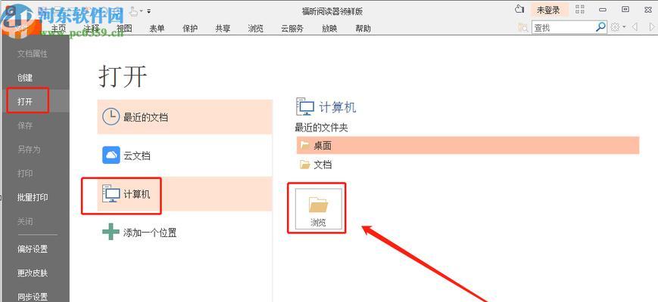The width and height of the screenshot is (658, 302).
Task: Click the folder icon beside 文档
Action: (305, 165)
